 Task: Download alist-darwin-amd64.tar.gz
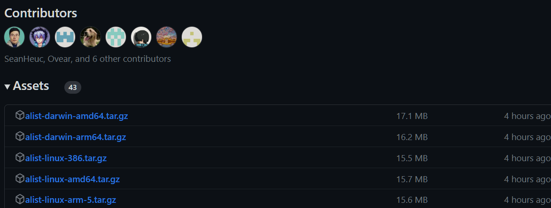(76, 116)
